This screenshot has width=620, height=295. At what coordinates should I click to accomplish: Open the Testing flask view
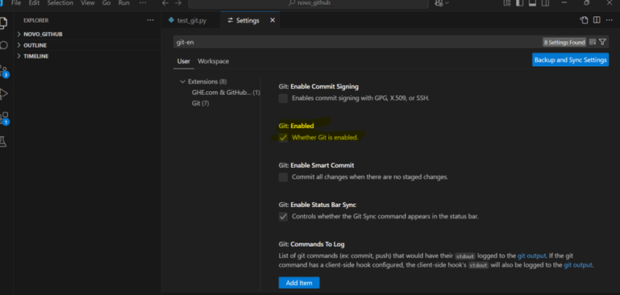(3, 141)
